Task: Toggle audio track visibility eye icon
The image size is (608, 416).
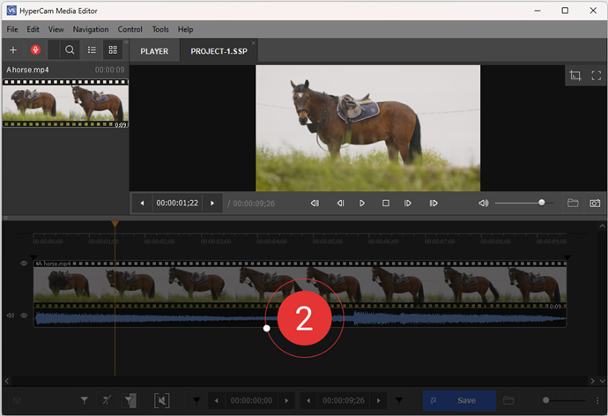Action: pyautogui.click(x=24, y=316)
